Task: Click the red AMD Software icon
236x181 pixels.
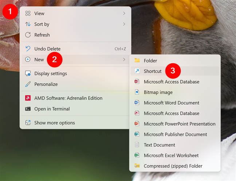Action: (28, 98)
